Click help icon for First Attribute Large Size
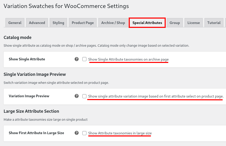226x146 pixels. (x=77, y=133)
